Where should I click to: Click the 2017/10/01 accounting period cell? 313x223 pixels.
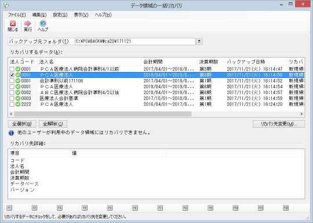169,98
